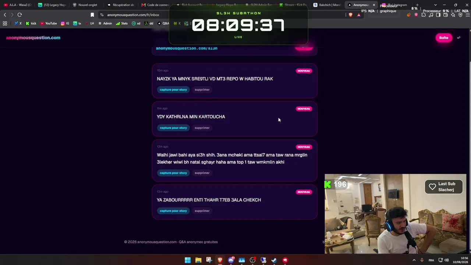Open the kick bookmark
The height and width of the screenshot is (265, 471).
pyautogui.click(x=31, y=23)
